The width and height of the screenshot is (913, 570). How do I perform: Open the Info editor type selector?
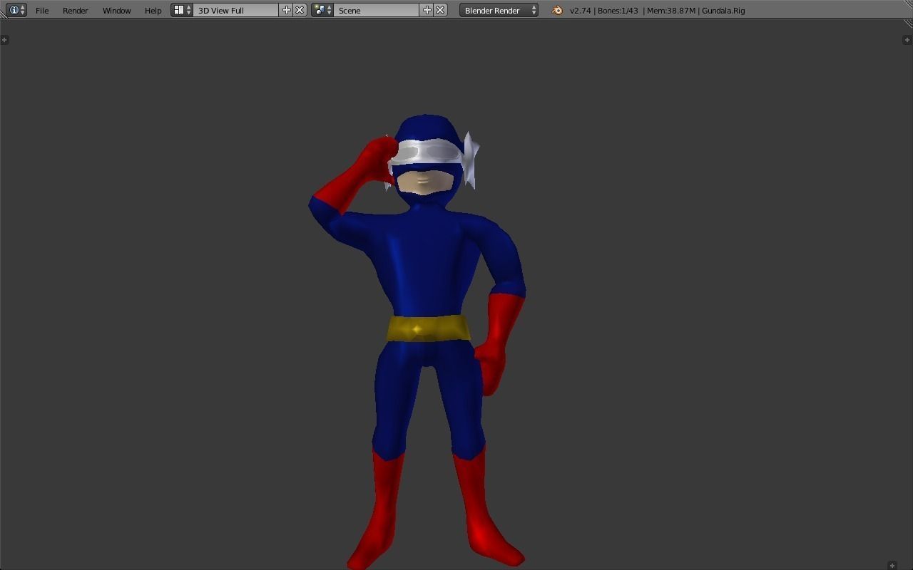(16, 10)
